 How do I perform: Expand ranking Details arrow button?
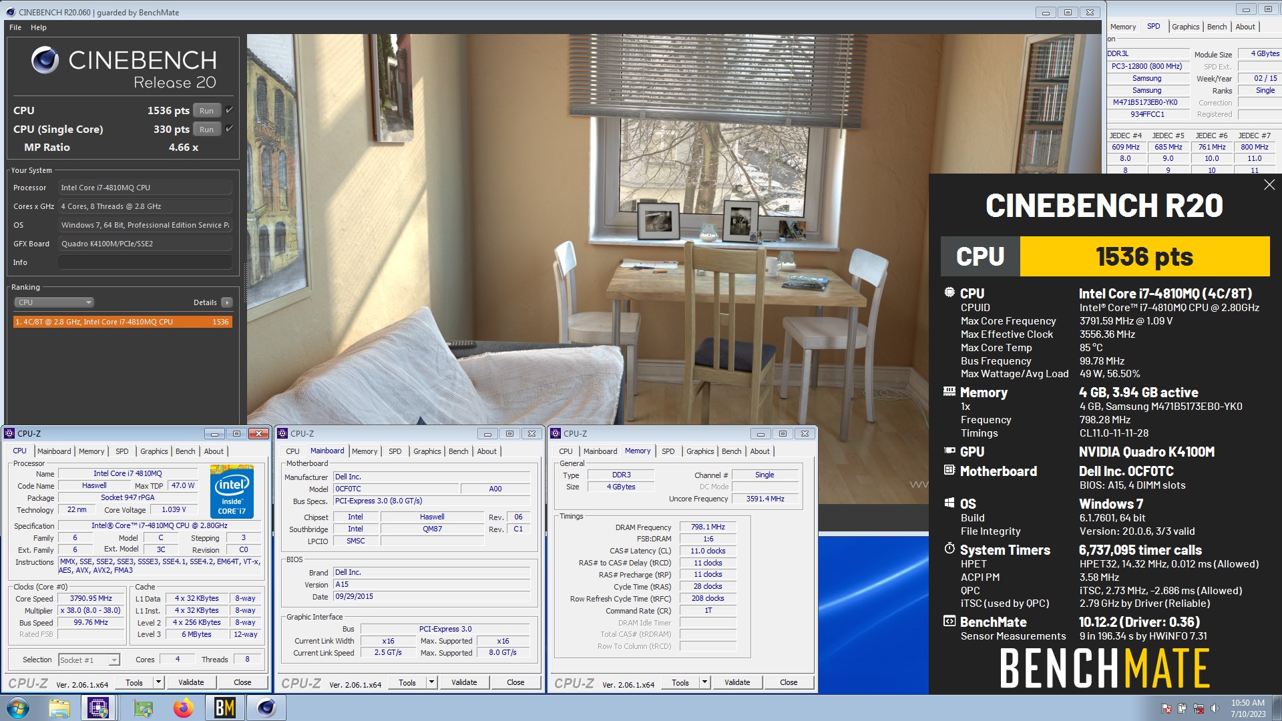pyautogui.click(x=227, y=302)
